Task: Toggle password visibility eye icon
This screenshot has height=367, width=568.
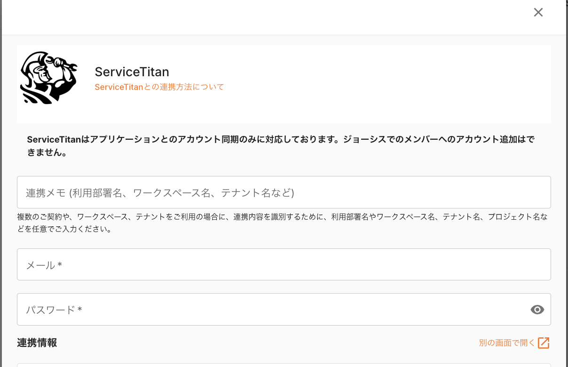Action: tap(537, 309)
